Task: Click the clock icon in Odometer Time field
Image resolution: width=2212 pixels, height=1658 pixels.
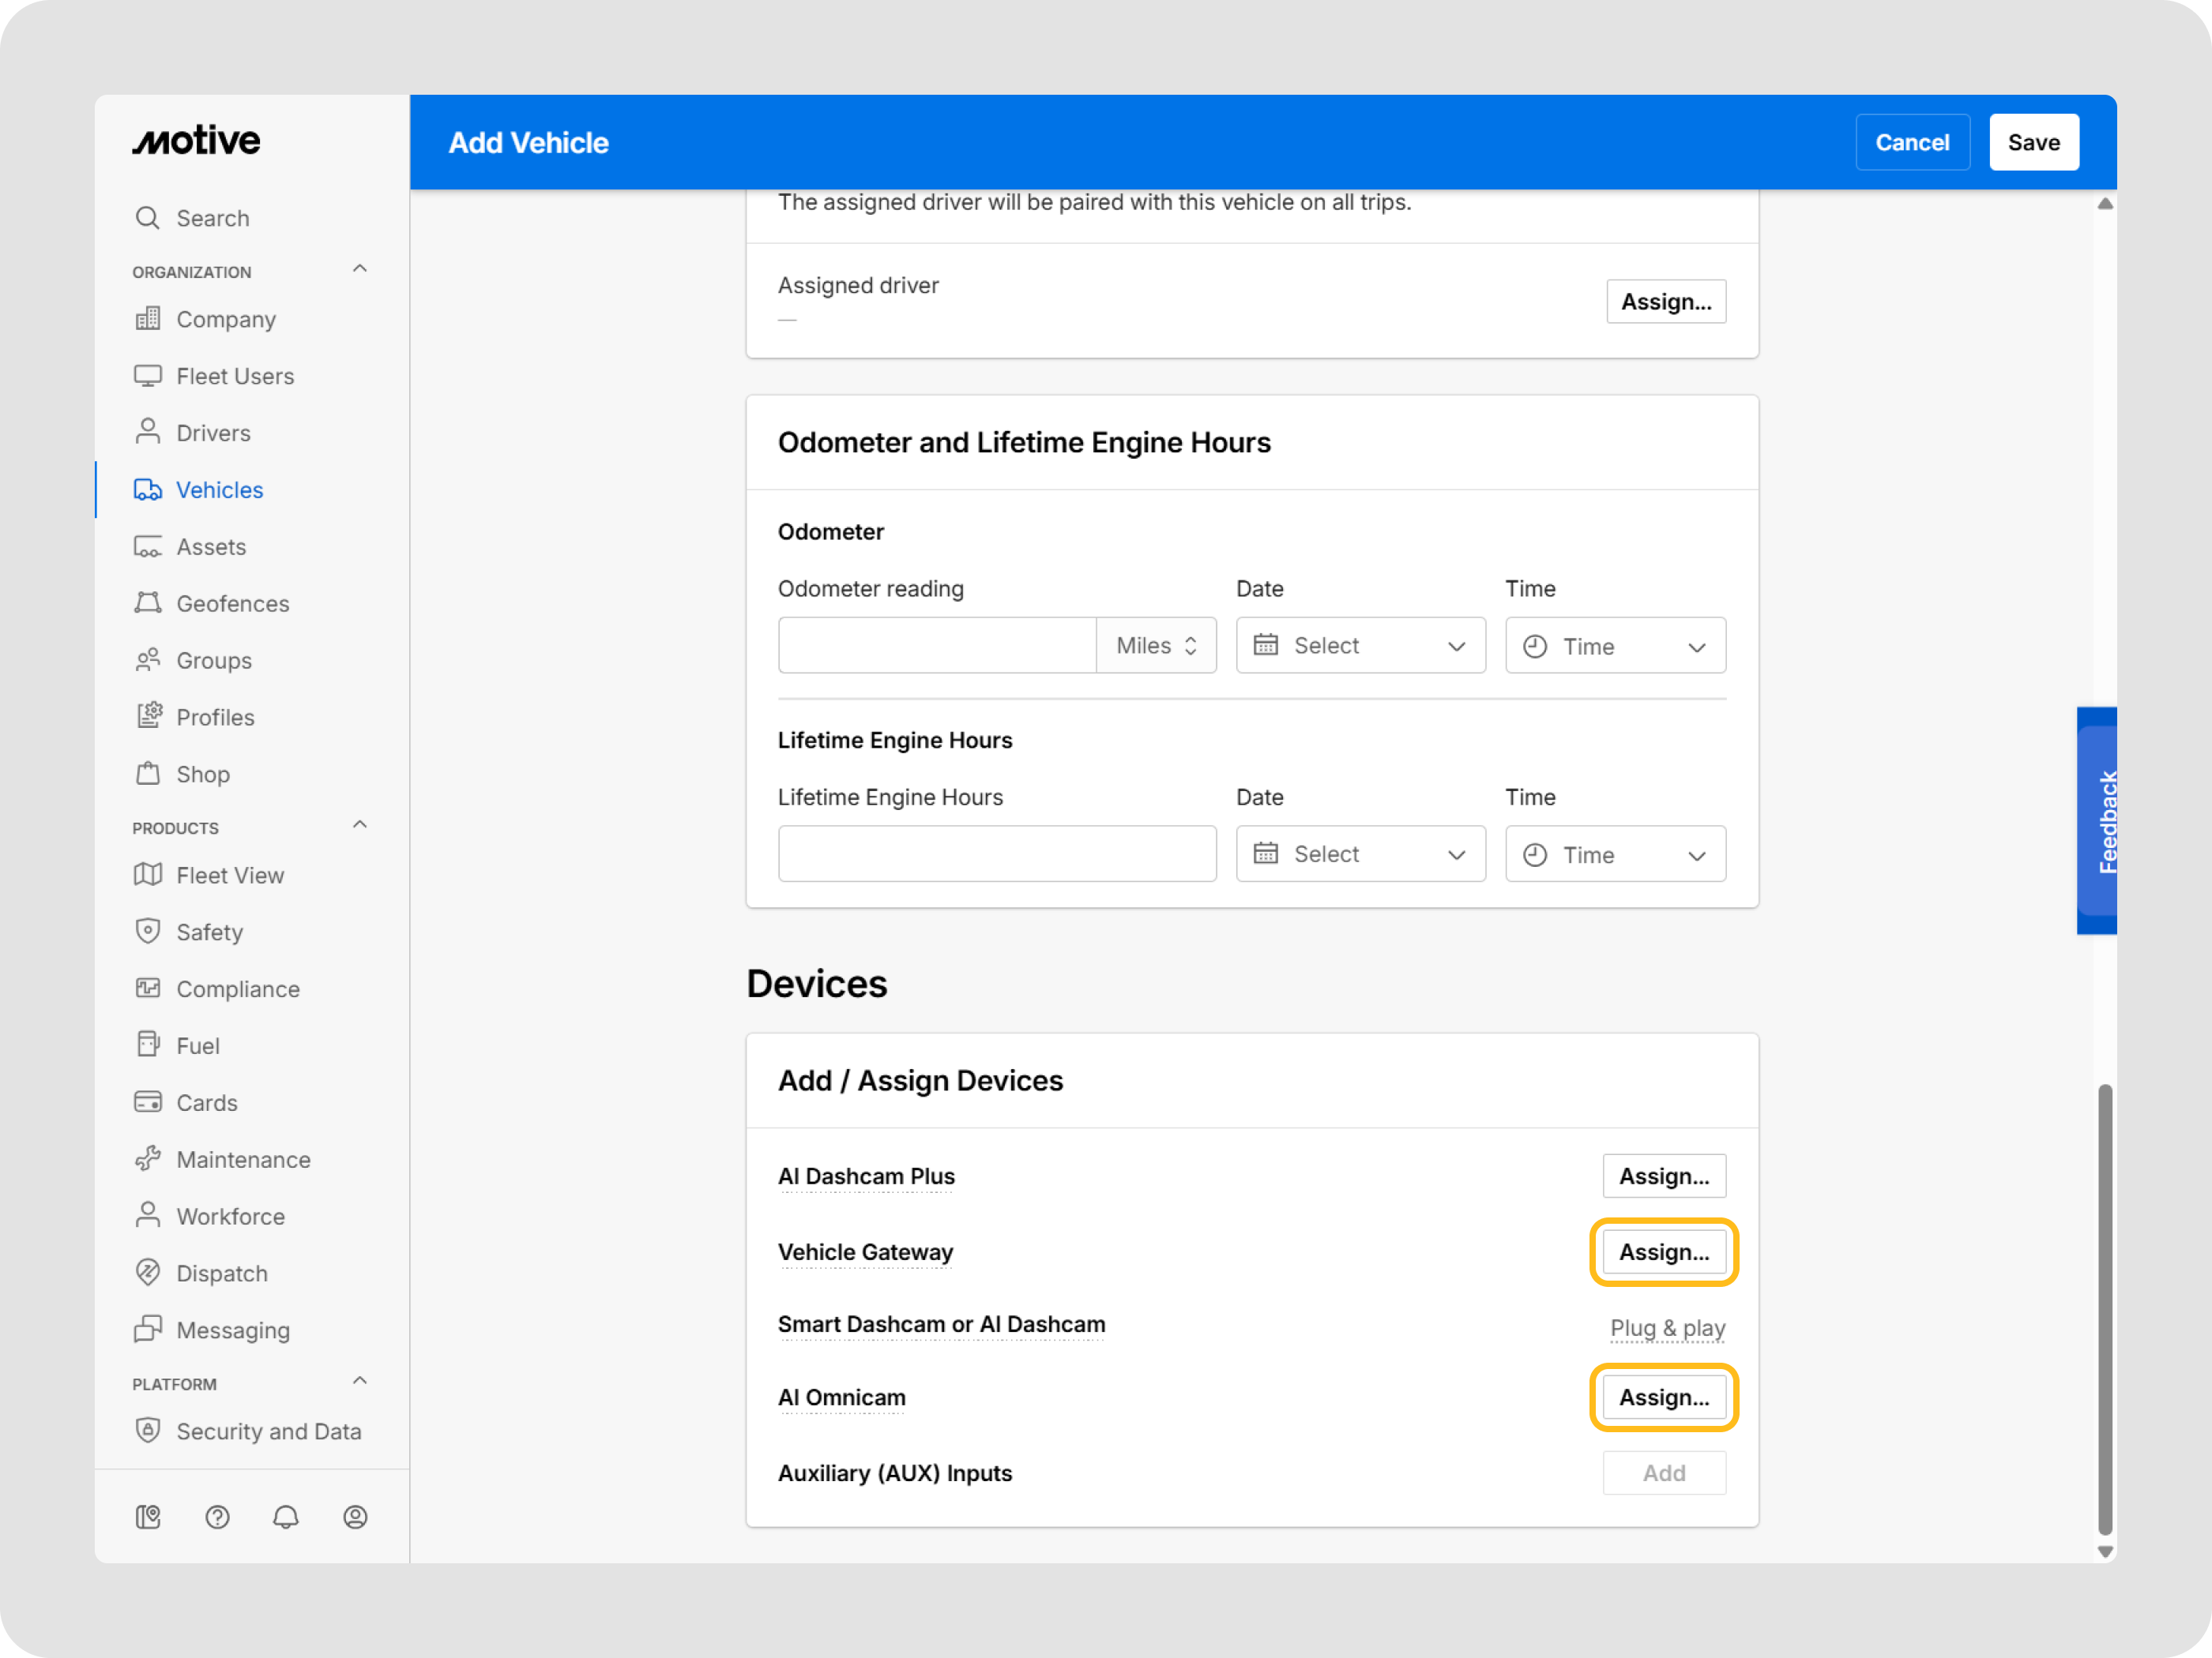Action: tap(1535, 647)
